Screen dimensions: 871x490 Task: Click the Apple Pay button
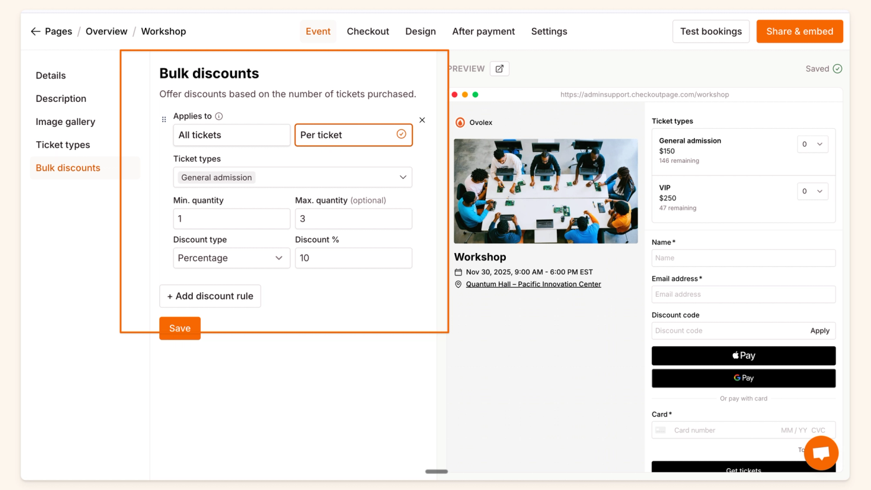743,356
